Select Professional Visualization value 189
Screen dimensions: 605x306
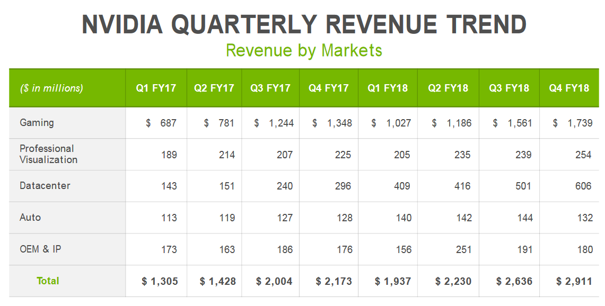click(x=169, y=155)
